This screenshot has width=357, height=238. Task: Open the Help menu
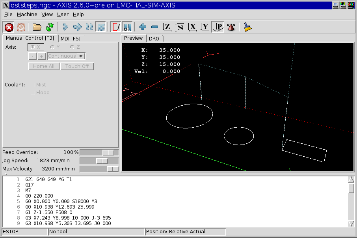tap(78, 15)
